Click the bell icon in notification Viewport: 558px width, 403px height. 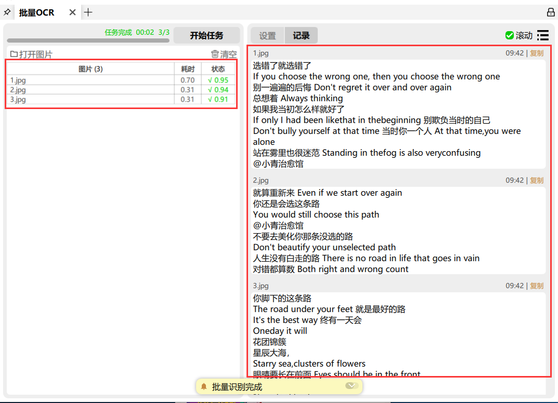(204, 387)
